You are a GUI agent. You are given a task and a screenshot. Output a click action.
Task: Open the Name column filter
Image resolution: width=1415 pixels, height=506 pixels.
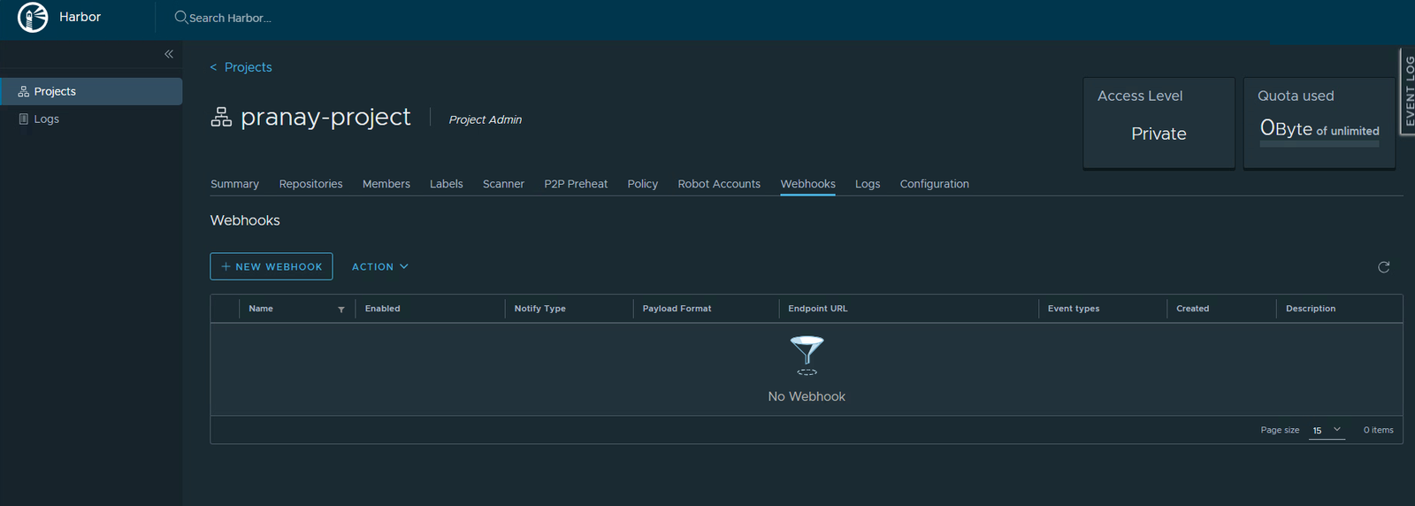(x=341, y=310)
